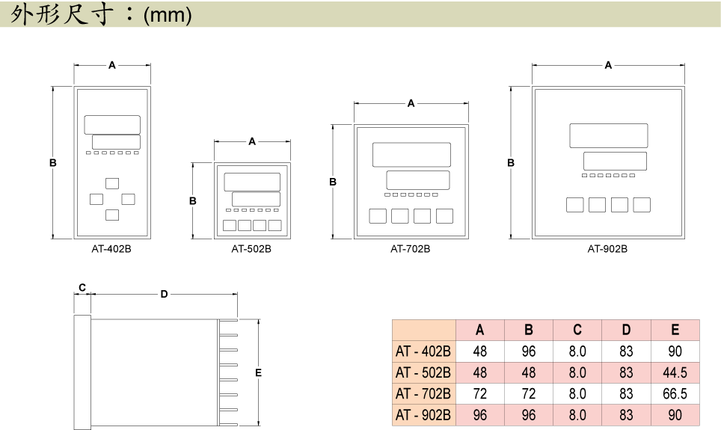The height and width of the screenshot is (430, 721).
Task: Click the A dimension label above AT-702B
Action: [x=411, y=103]
